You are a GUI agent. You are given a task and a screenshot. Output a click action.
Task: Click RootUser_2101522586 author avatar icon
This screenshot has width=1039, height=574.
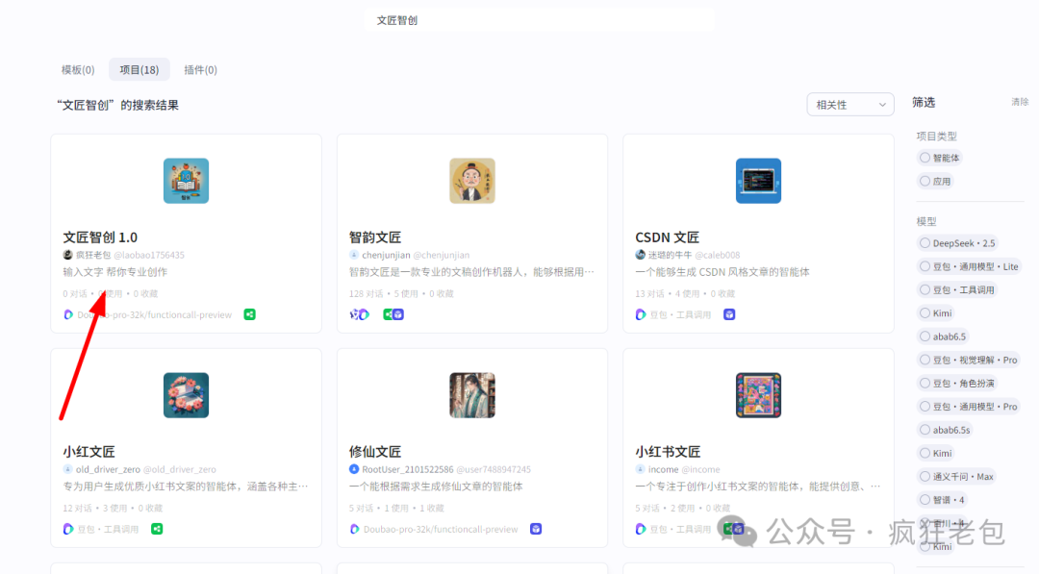(354, 469)
